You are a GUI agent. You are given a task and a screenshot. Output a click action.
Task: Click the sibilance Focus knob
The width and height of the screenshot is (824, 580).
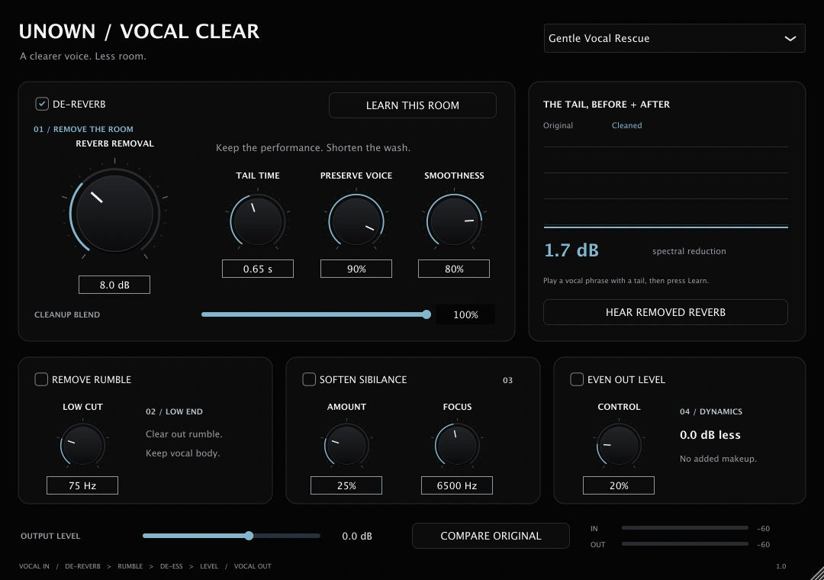pyautogui.click(x=457, y=445)
